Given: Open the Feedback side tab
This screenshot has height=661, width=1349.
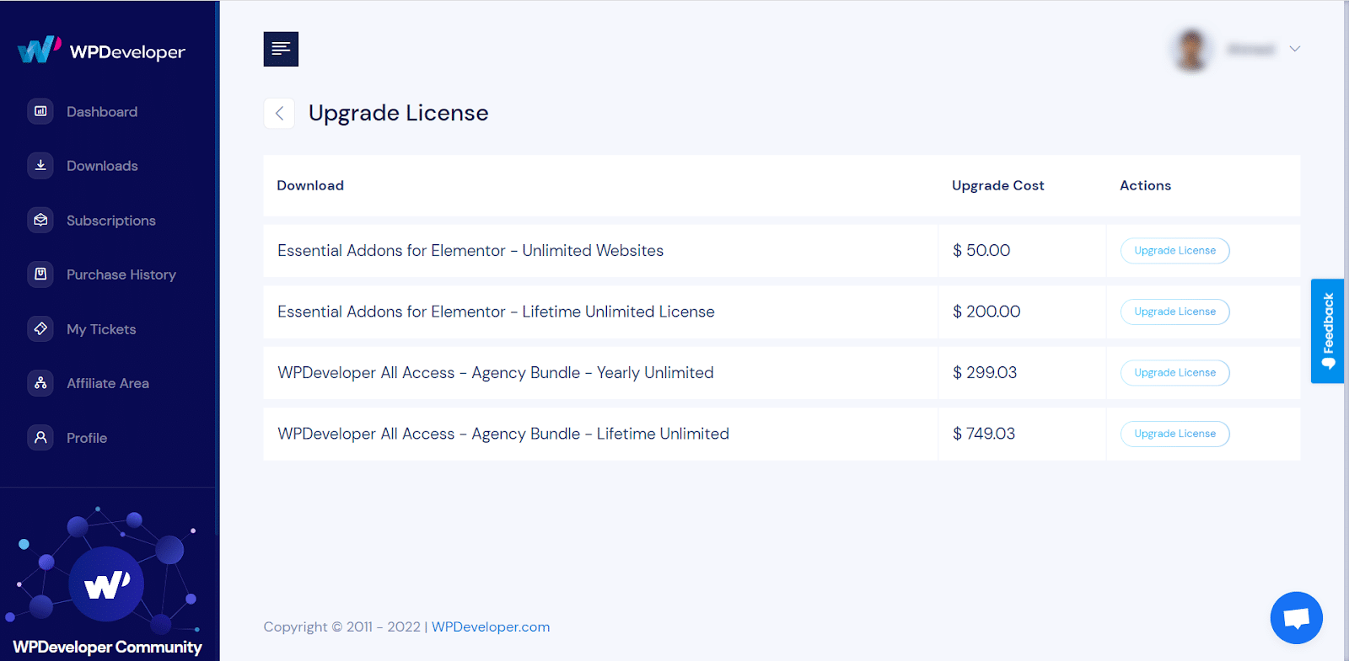Looking at the screenshot, I should [1327, 331].
